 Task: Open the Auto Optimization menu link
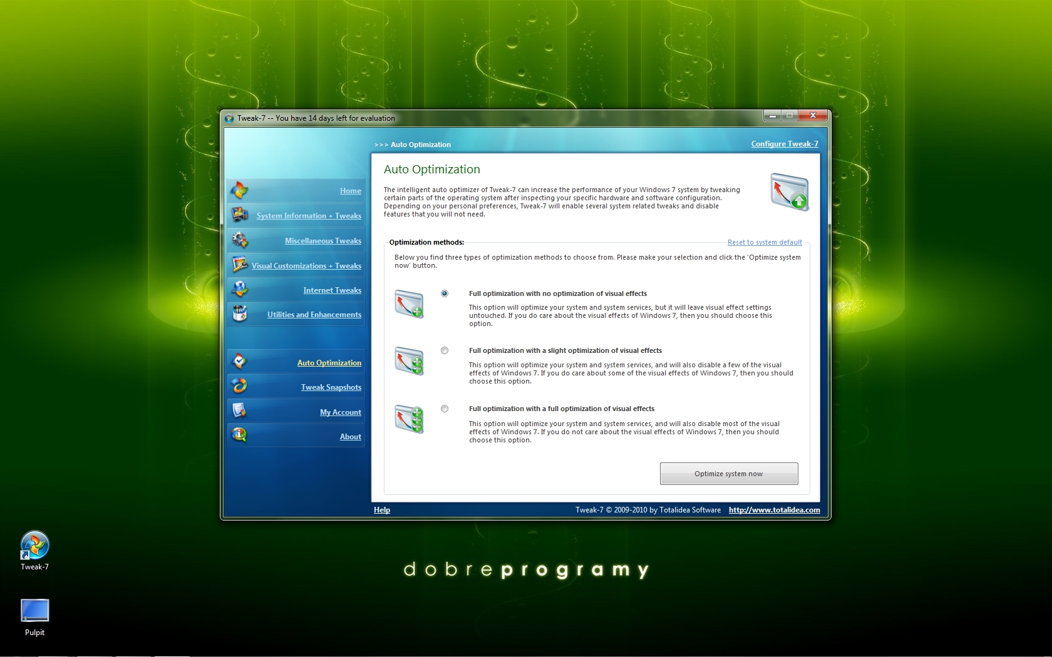pyautogui.click(x=329, y=363)
